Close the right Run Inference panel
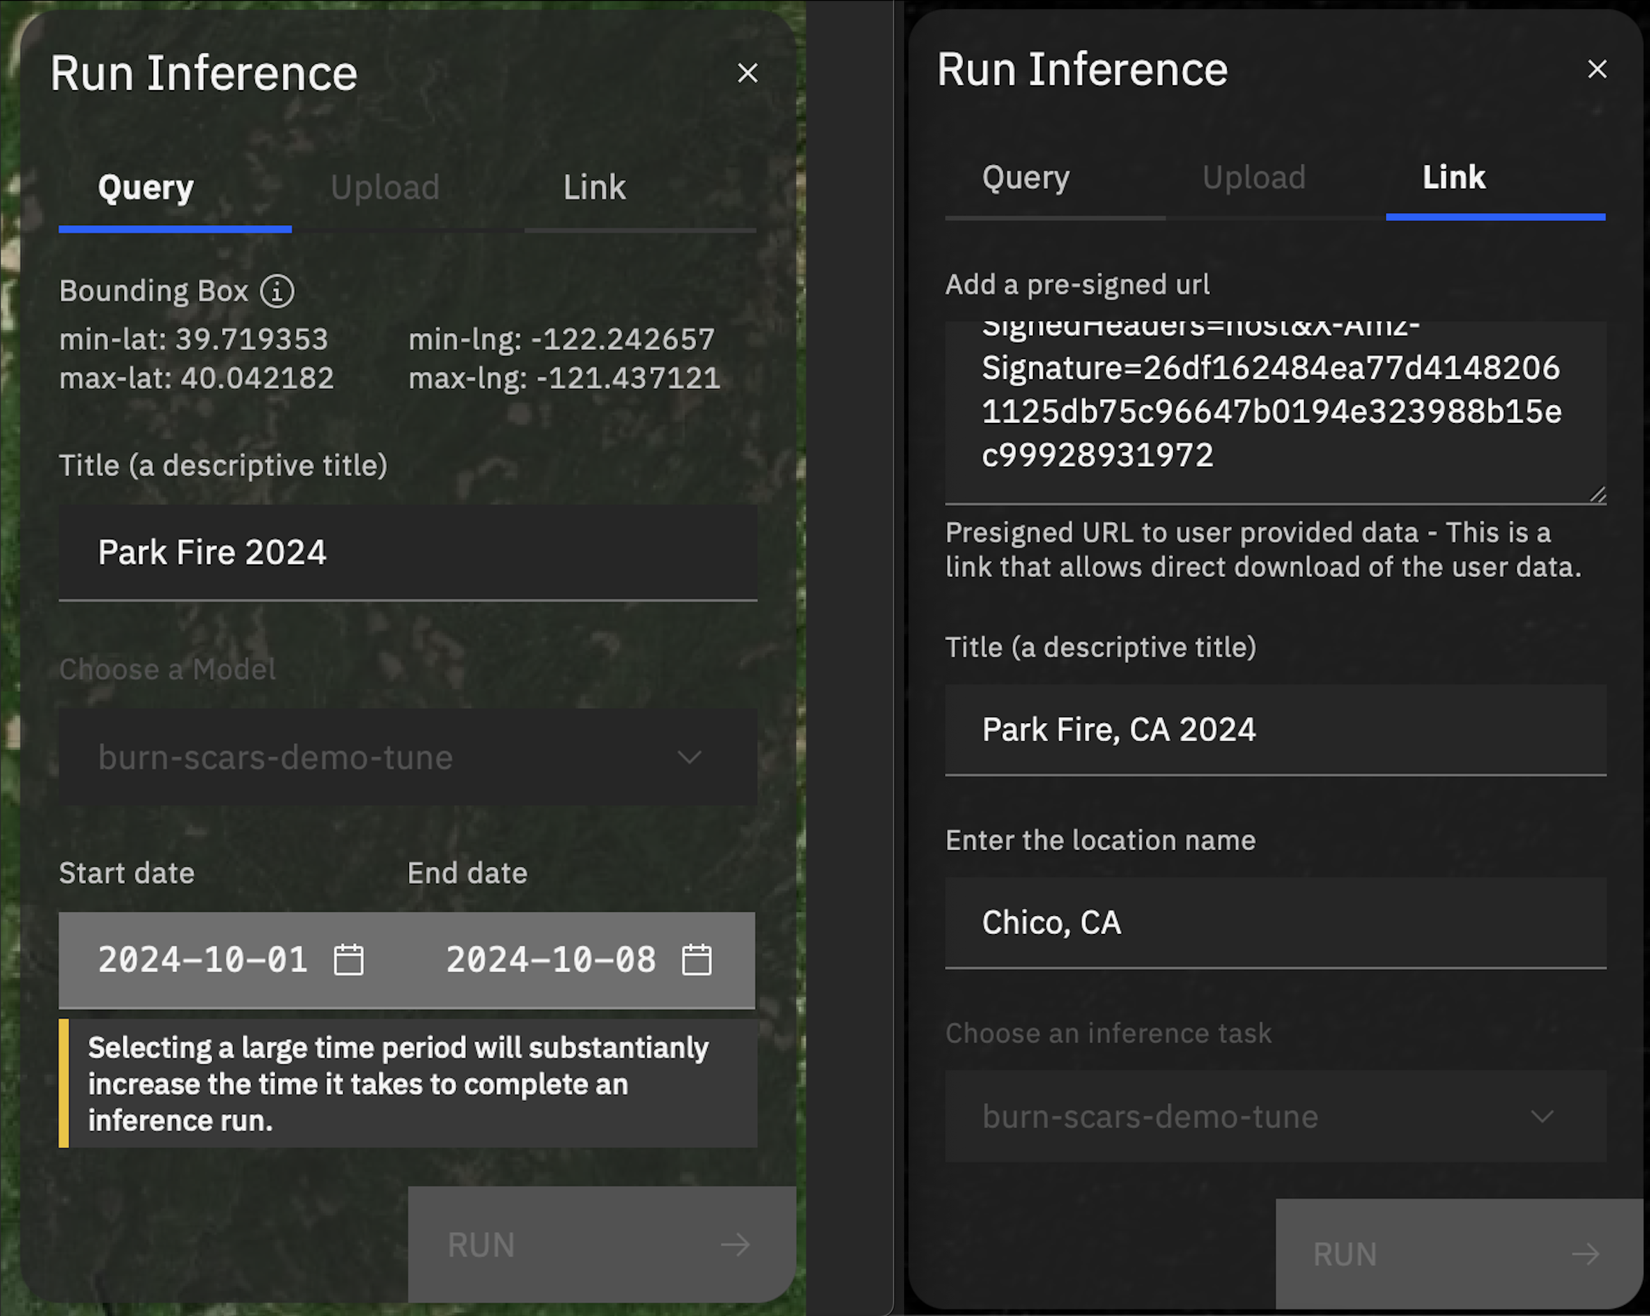1650x1316 pixels. 1597,69
